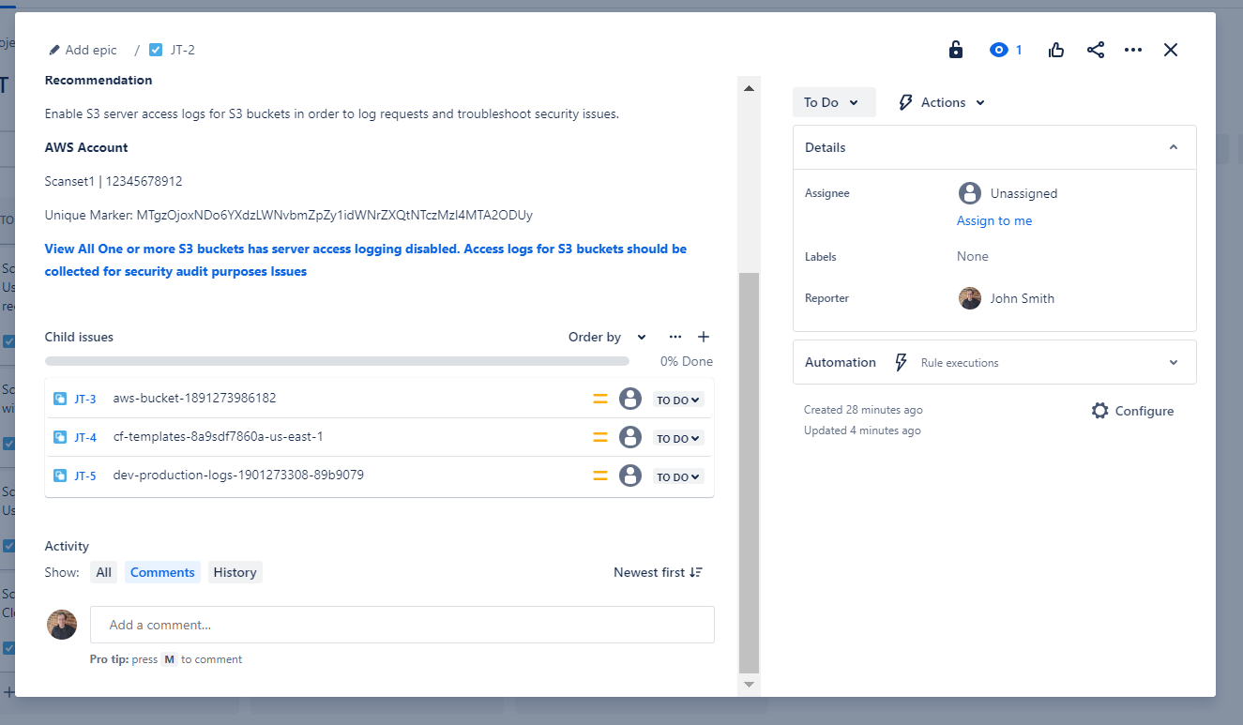The width and height of the screenshot is (1243, 725).
Task: Open the To Do status dropdown
Action: coord(833,102)
